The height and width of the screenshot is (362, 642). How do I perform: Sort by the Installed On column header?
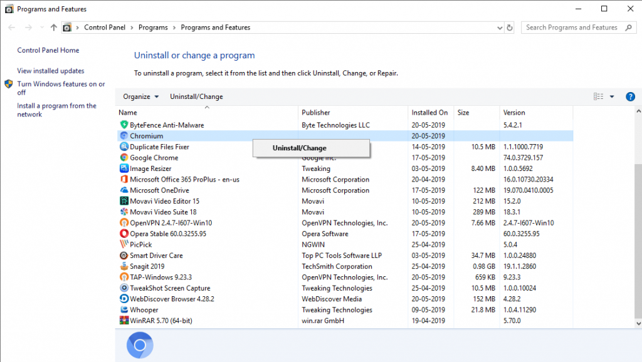click(x=430, y=112)
